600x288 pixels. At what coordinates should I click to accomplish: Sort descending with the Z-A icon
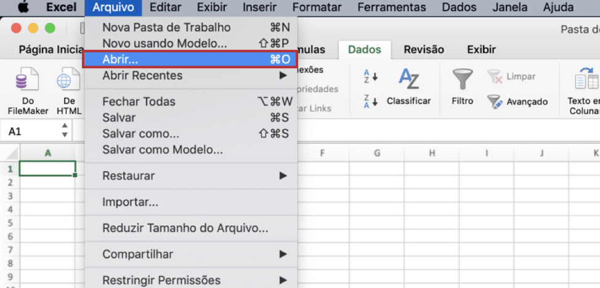(370, 101)
